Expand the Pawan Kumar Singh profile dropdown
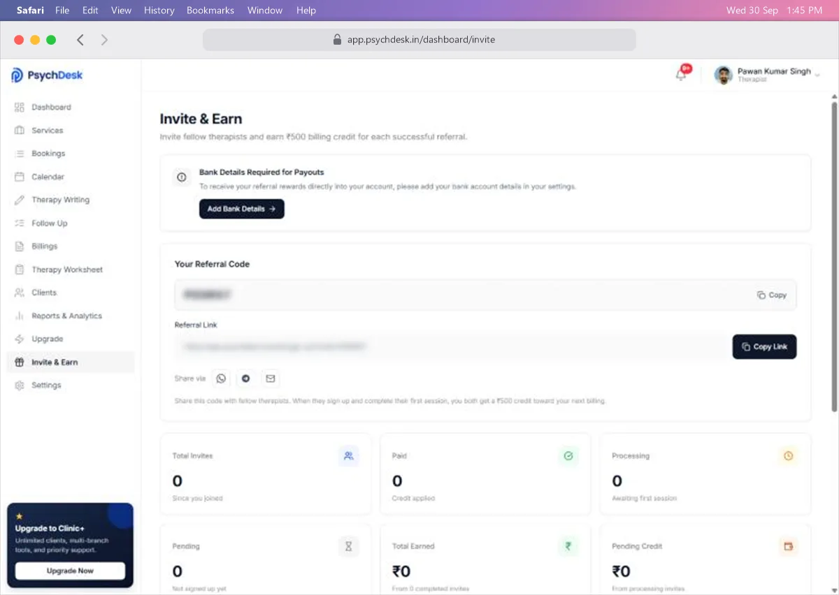Viewport: 839px width, 595px height. (x=817, y=75)
